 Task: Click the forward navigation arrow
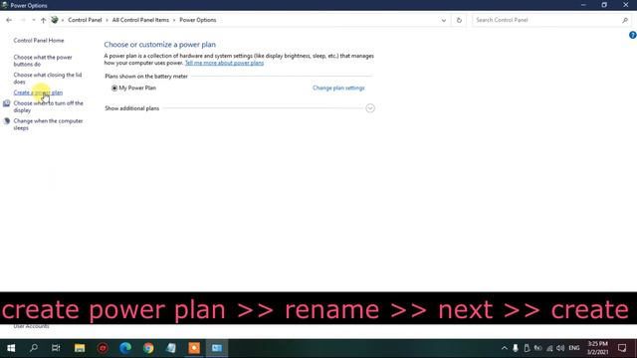(23, 20)
